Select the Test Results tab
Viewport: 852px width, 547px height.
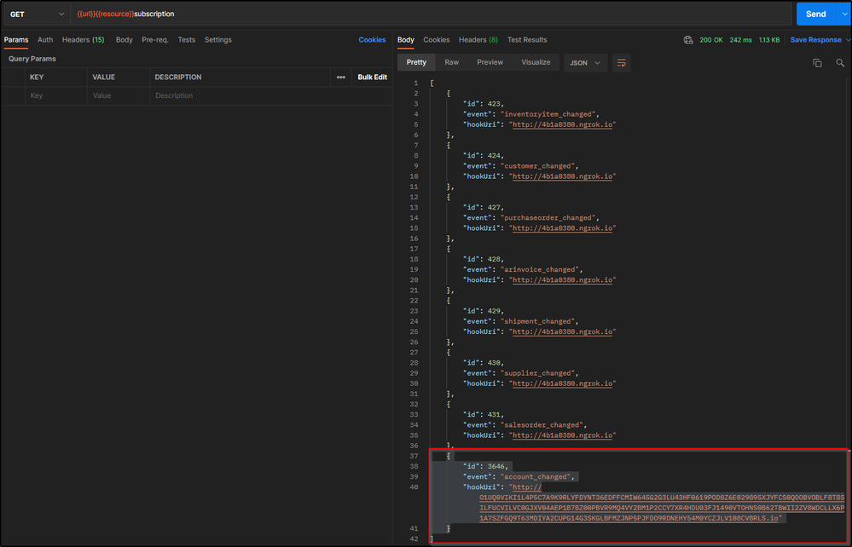(x=527, y=40)
